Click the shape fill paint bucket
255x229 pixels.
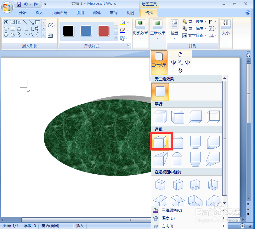pos(123,22)
